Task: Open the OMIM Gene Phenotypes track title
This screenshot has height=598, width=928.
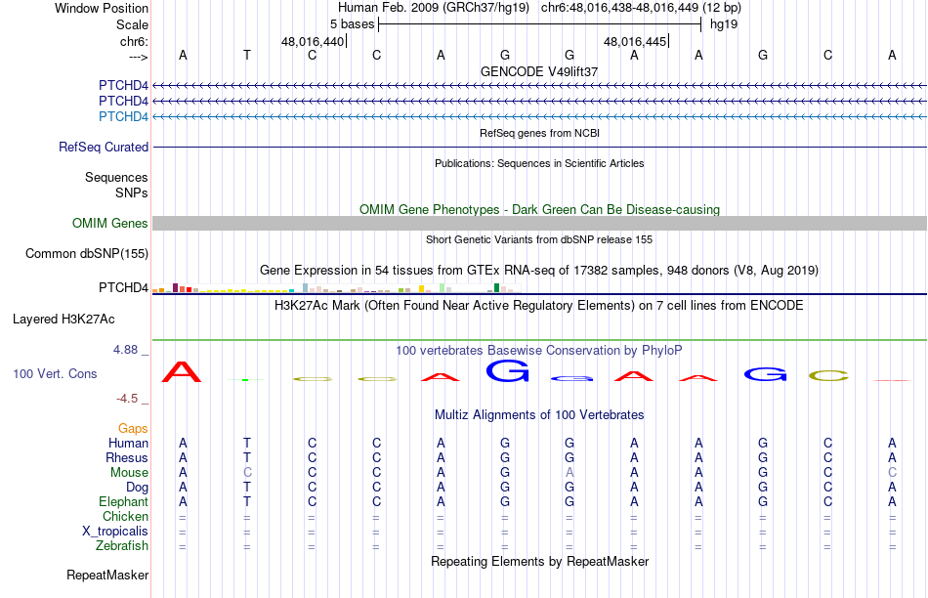Action: 539,210
